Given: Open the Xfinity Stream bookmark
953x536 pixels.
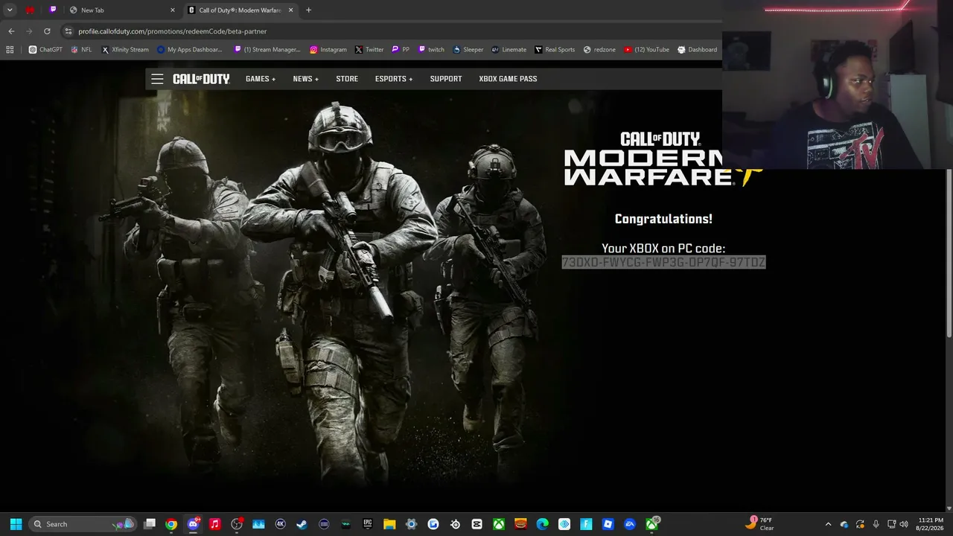Looking at the screenshot, I should pyautogui.click(x=125, y=50).
